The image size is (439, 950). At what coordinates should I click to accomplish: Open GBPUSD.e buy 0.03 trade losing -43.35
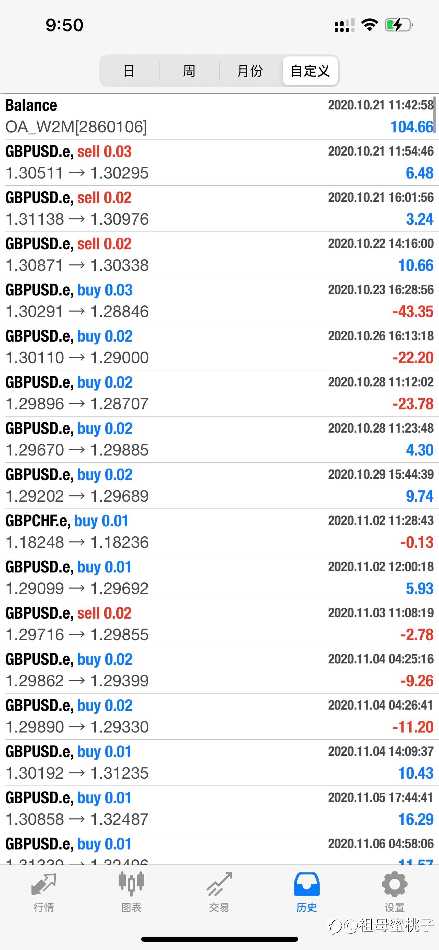pyautogui.click(x=219, y=301)
